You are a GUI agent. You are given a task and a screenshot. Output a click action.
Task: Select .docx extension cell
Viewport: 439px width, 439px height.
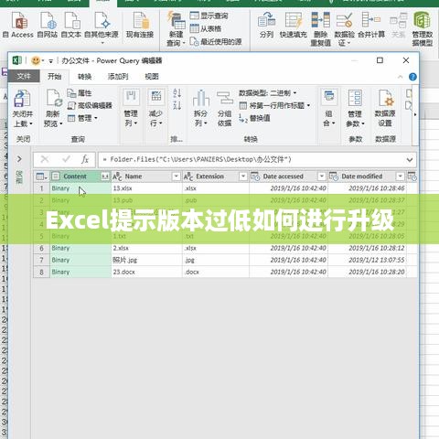pos(216,272)
